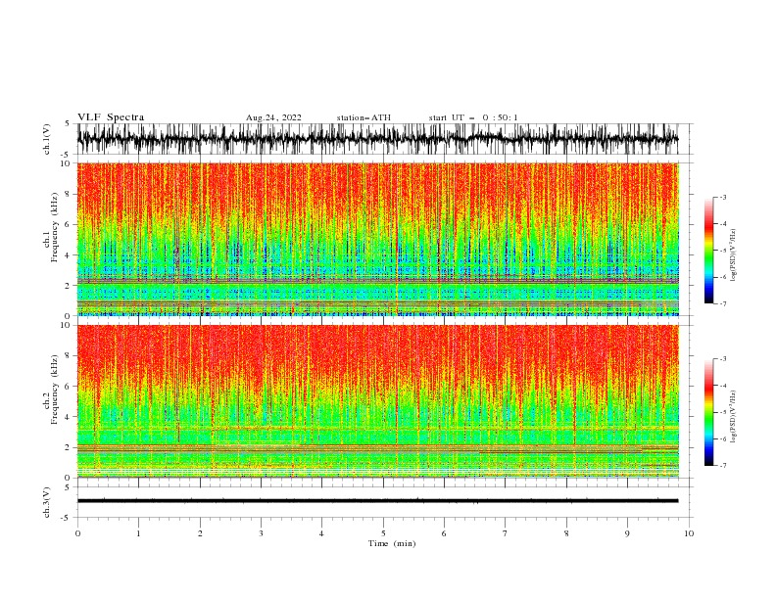This screenshot has width=776, height=599.
Task: Click the "-7" value on ch.2 color bar
Action: coord(723,465)
